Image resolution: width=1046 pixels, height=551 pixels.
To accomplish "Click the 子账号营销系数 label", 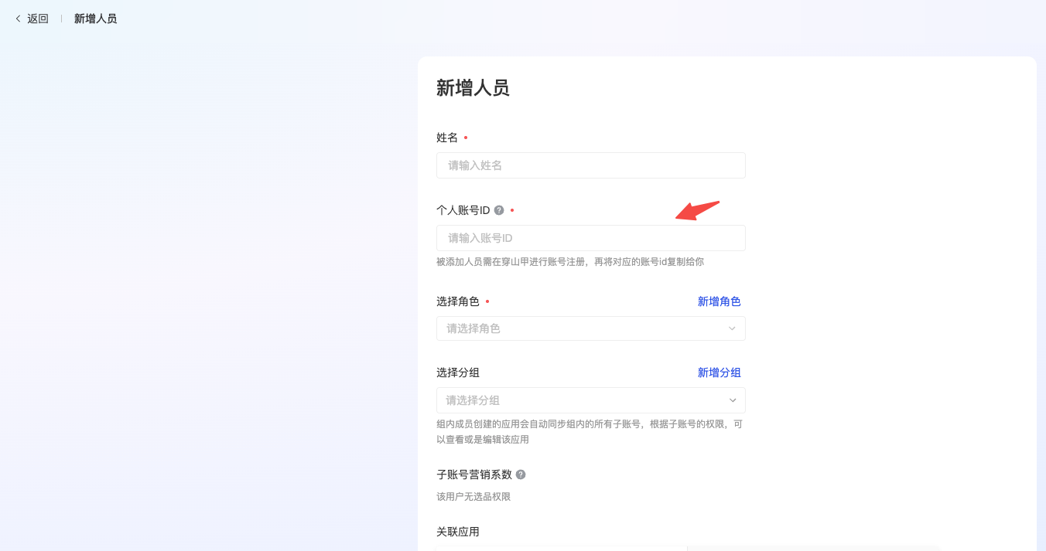I will pyautogui.click(x=473, y=474).
